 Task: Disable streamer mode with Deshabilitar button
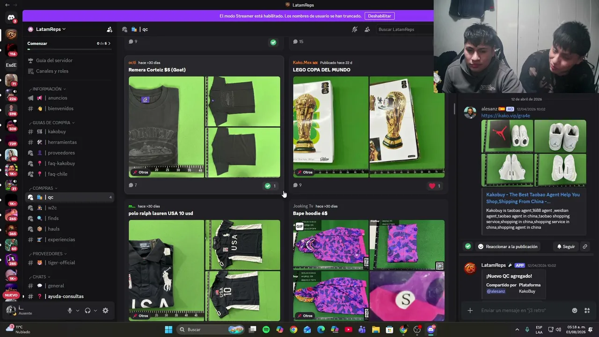click(x=380, y=16)
